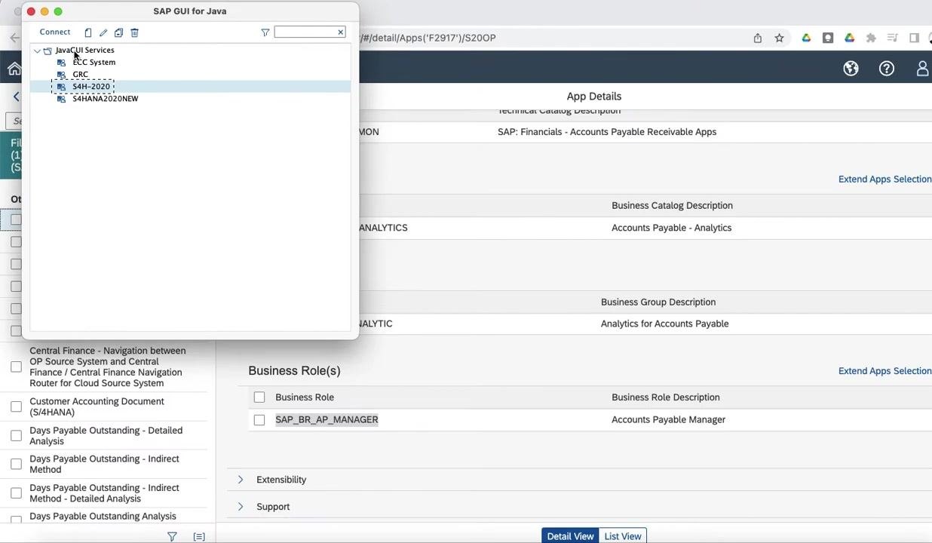Click Business Role Description column header
Image resolution: width=932 pixels, height=543 pixels.
click(665, 397)
